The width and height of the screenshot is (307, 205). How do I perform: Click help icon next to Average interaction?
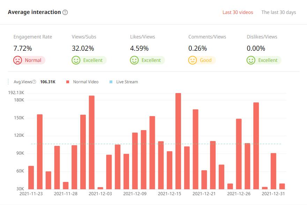(x=65, y=12)
